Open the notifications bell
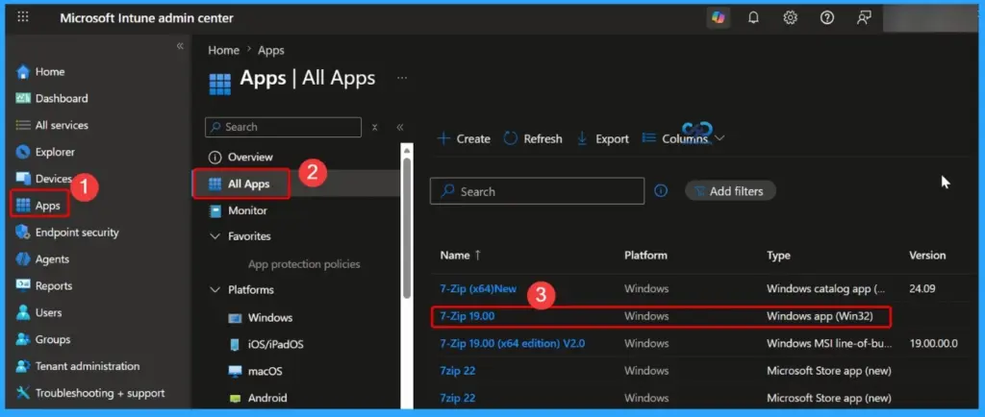Image resolution: width=985 pixels, height=417 pixels. [754, 18]
